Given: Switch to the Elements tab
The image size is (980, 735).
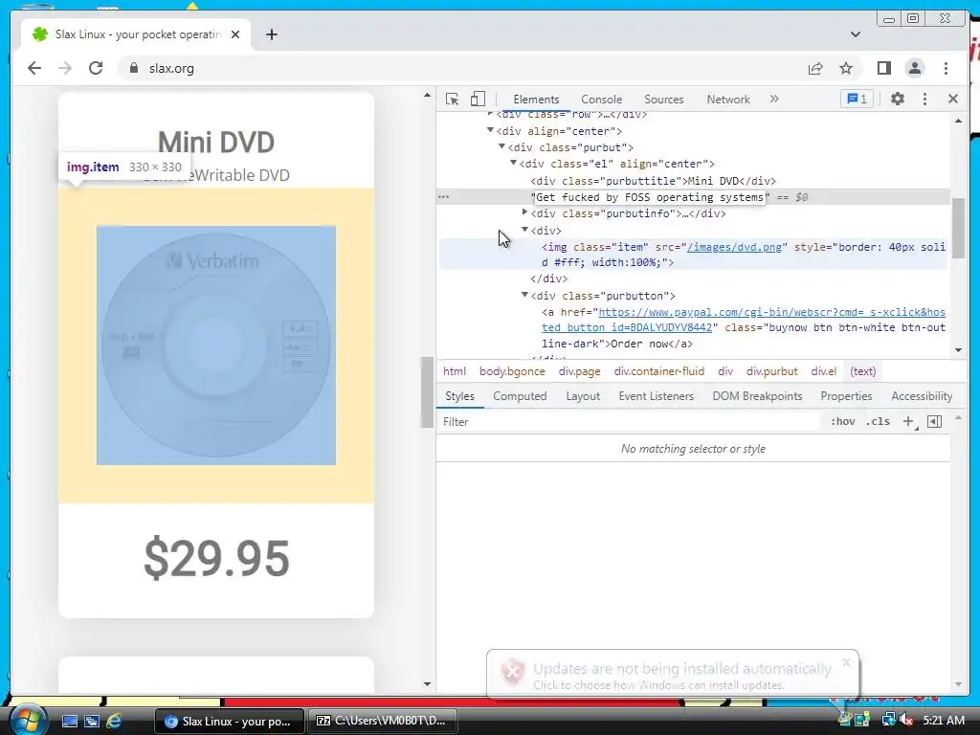Looking at the screenshot, I should pyautogui.click(x=536, y=100).
